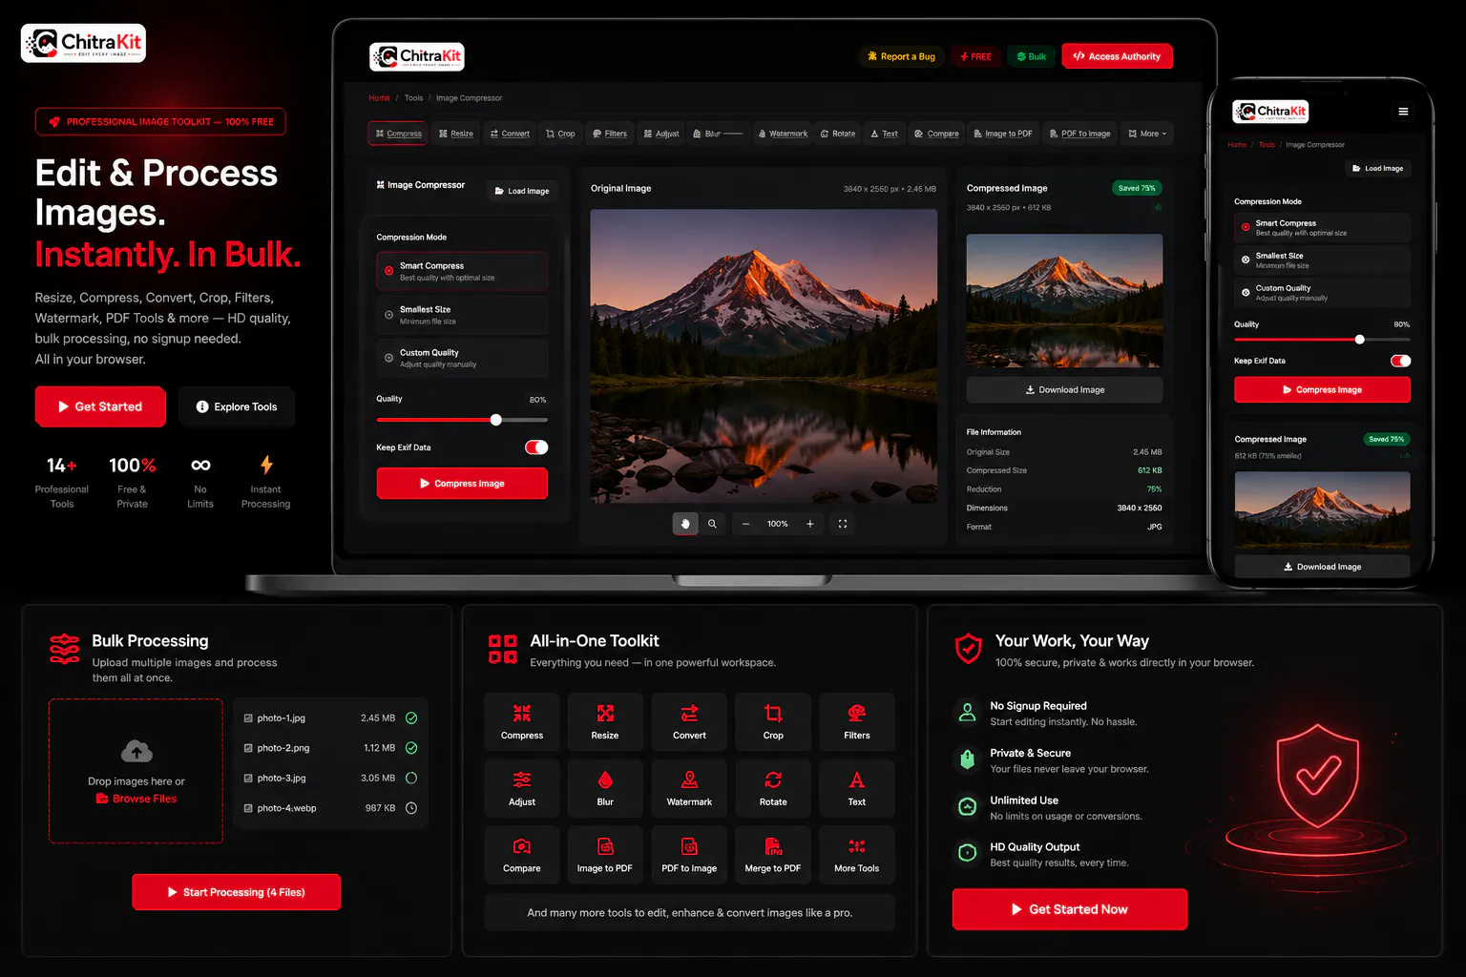Open the Image to PDF tab
This screenshot has width=1466, height=977.
[x=1003, y=134]
